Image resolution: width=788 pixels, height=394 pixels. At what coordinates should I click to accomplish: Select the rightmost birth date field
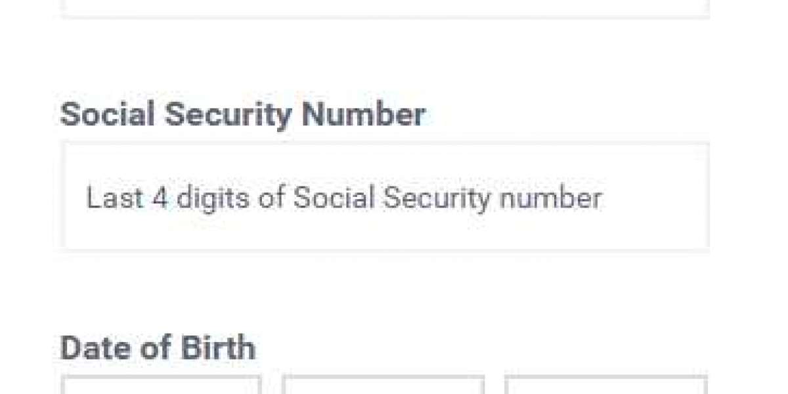pos(605,385)
